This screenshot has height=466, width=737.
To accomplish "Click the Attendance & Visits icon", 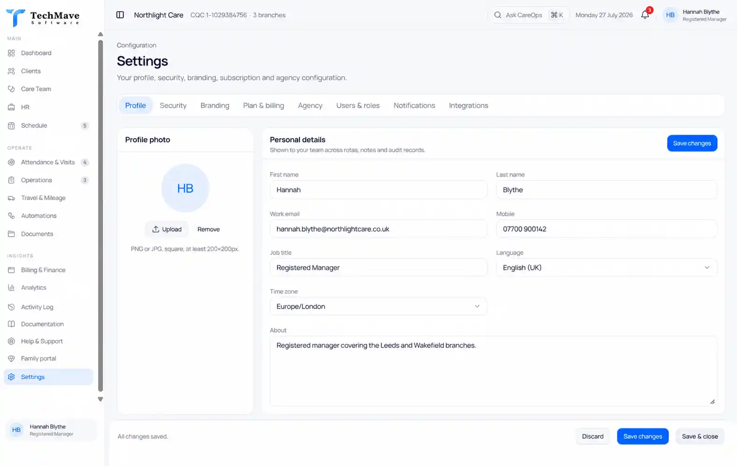I will (11, 162).
